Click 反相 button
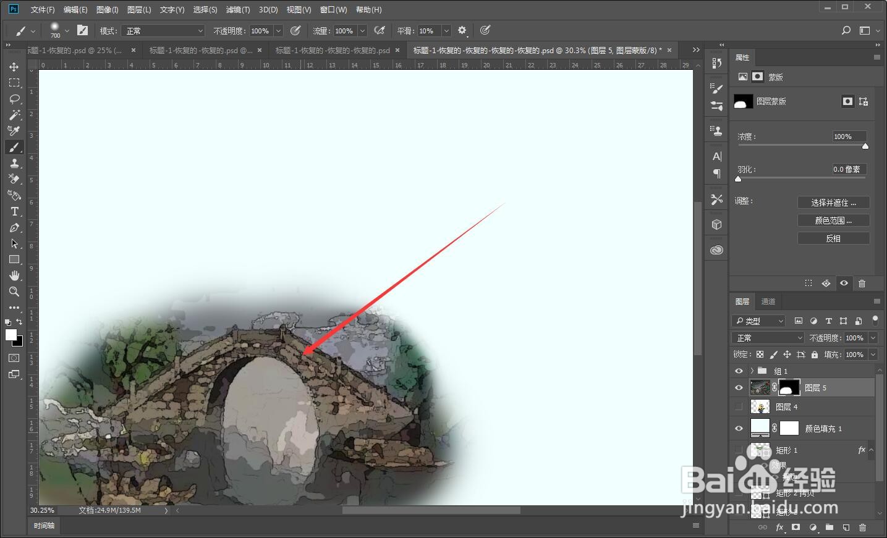 coord(833,238)
